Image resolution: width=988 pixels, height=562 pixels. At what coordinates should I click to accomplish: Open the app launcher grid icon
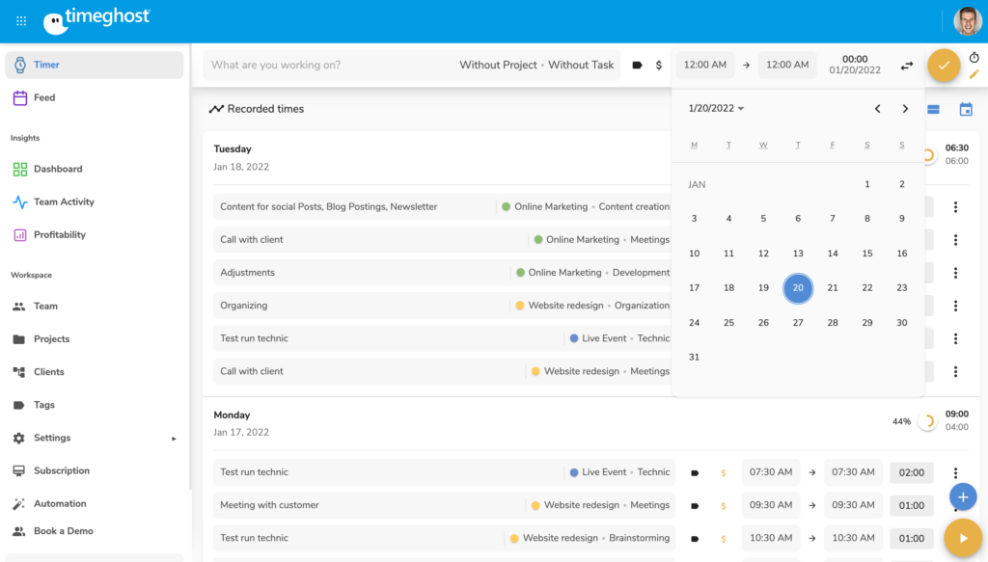21,20
